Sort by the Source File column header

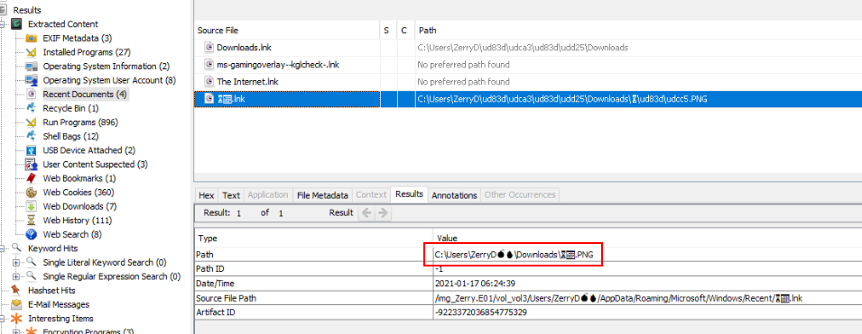pyautogui.click(x=286, y=31)
